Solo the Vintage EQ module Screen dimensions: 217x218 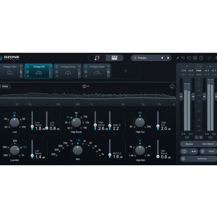(x=28, y=72)
